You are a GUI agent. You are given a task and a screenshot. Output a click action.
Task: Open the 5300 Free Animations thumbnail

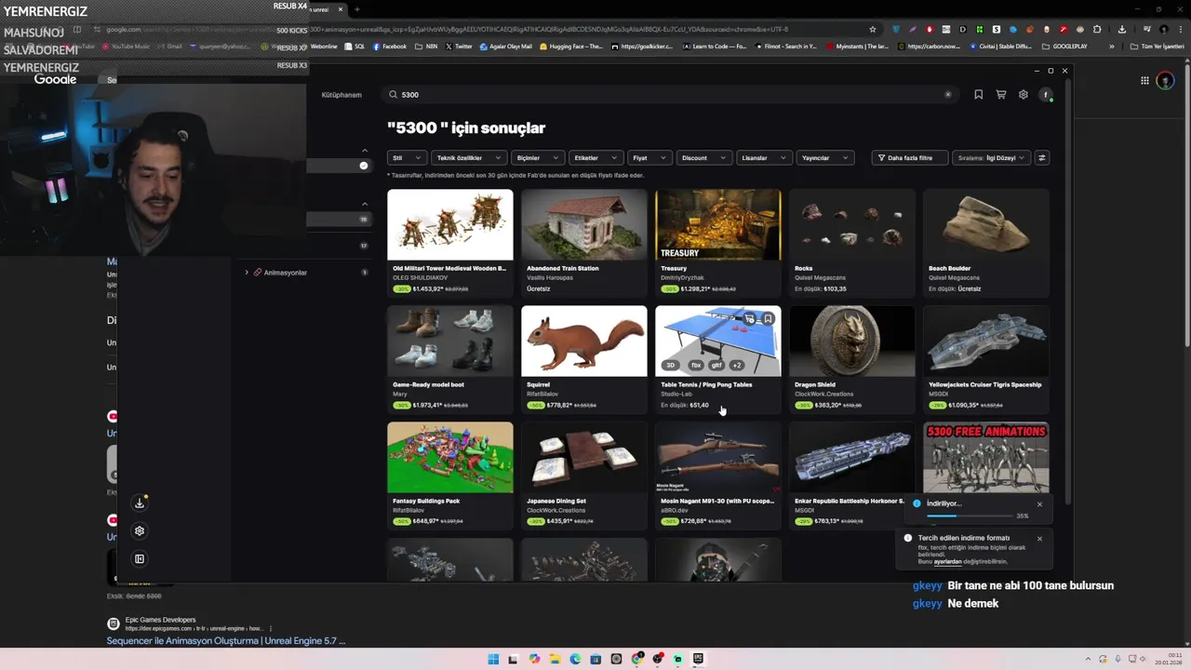click(x=986, y=458)
